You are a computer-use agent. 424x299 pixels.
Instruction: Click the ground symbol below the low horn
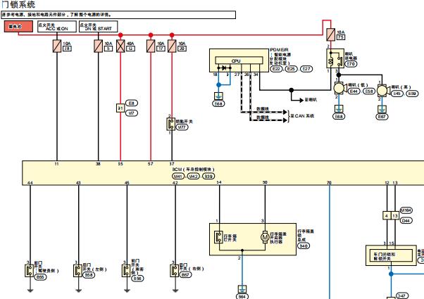pos(339,108)
